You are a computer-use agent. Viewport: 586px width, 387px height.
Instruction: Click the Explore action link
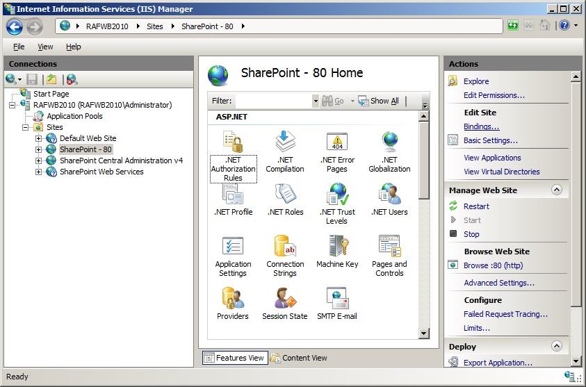click(476, 81)
